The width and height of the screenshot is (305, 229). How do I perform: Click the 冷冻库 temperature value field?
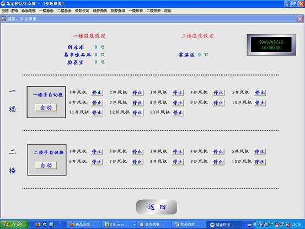96,47
